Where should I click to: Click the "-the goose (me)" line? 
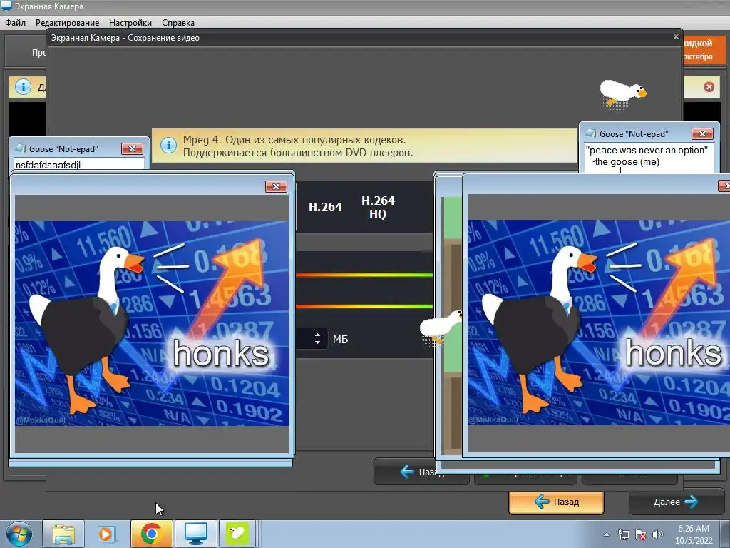(x=626, y=162)
